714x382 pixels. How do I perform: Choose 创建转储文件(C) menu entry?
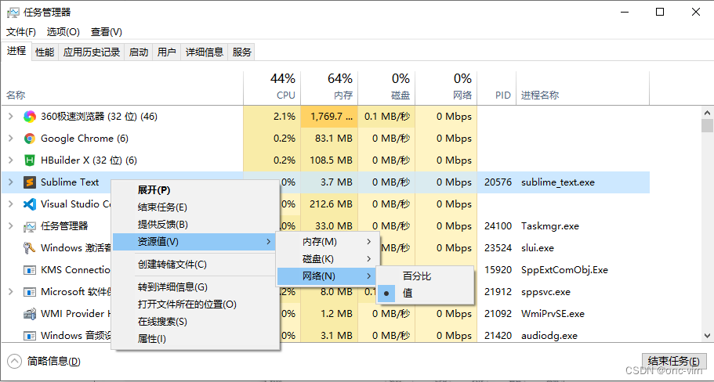195,265
